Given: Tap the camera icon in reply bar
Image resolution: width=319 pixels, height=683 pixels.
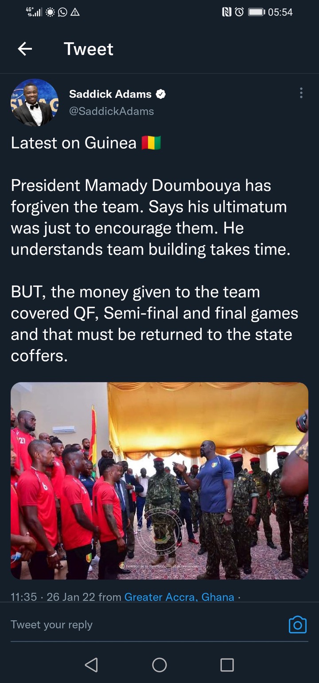Looking at the screenshot, I should click(x=298, y=624).
